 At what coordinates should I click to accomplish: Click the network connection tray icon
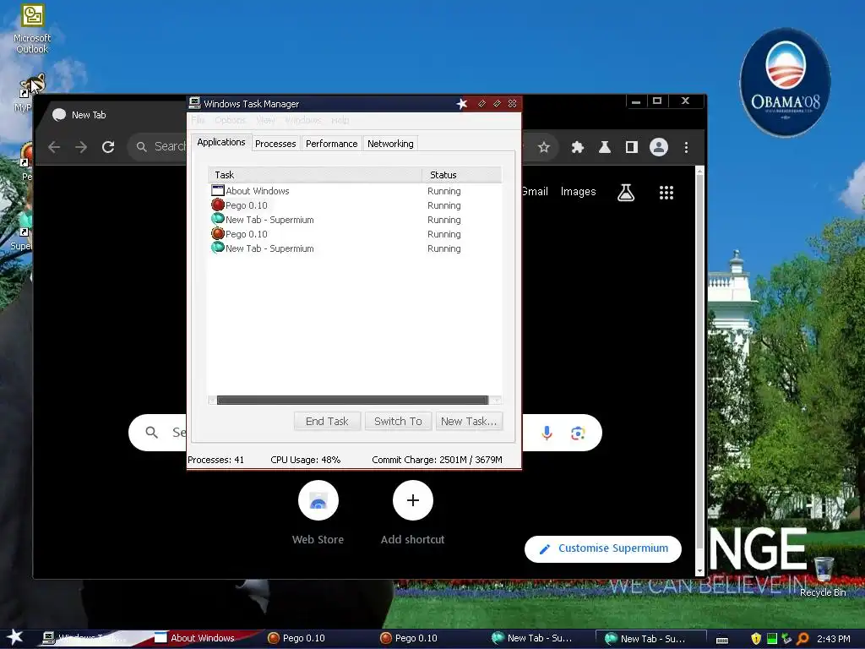[786, 639]
